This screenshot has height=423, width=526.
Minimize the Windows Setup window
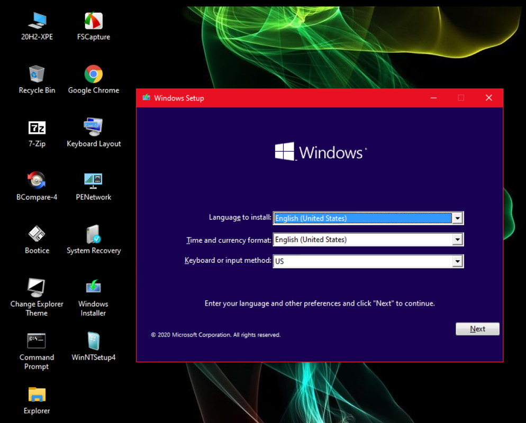coord(433,98)
